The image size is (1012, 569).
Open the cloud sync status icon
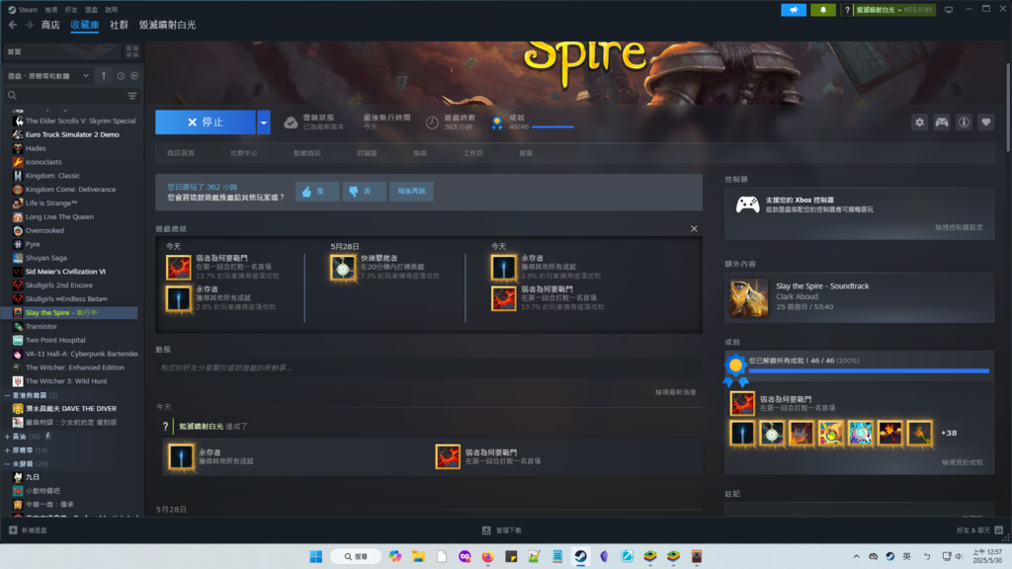[x=292, y=122]
